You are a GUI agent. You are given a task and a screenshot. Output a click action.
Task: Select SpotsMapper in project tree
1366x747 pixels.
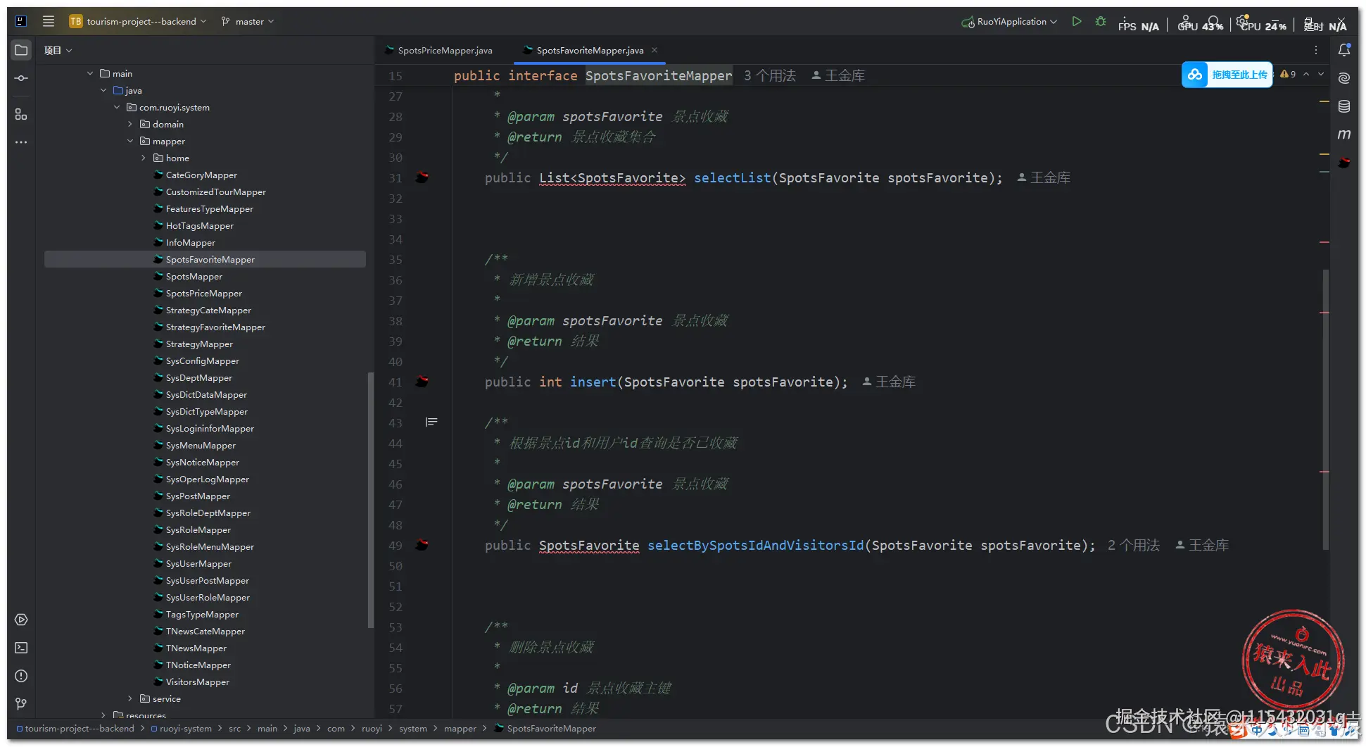point(194,276)
